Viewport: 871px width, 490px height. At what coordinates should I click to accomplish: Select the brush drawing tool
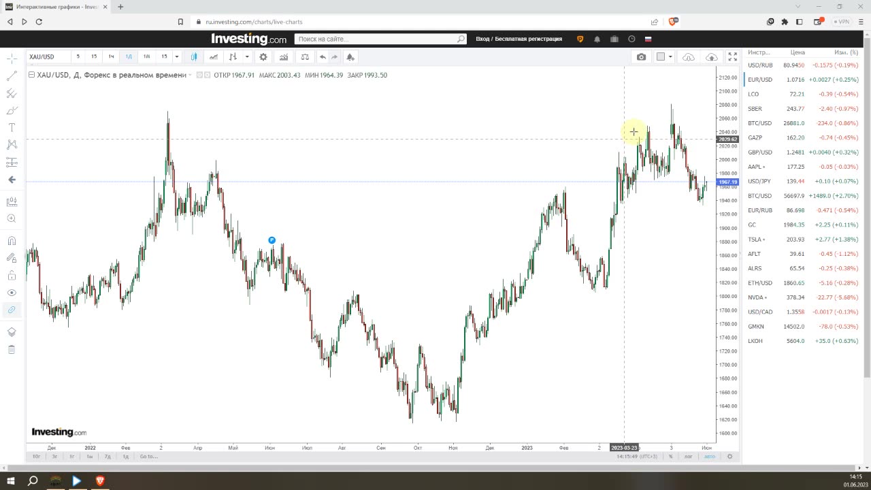(12, 110)
